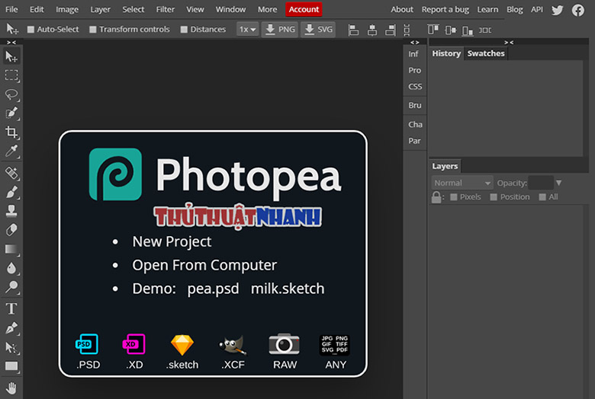This screenshot has height=399, width=595.
Task: Switch to the History tab
Action: (x=446, y=53)
